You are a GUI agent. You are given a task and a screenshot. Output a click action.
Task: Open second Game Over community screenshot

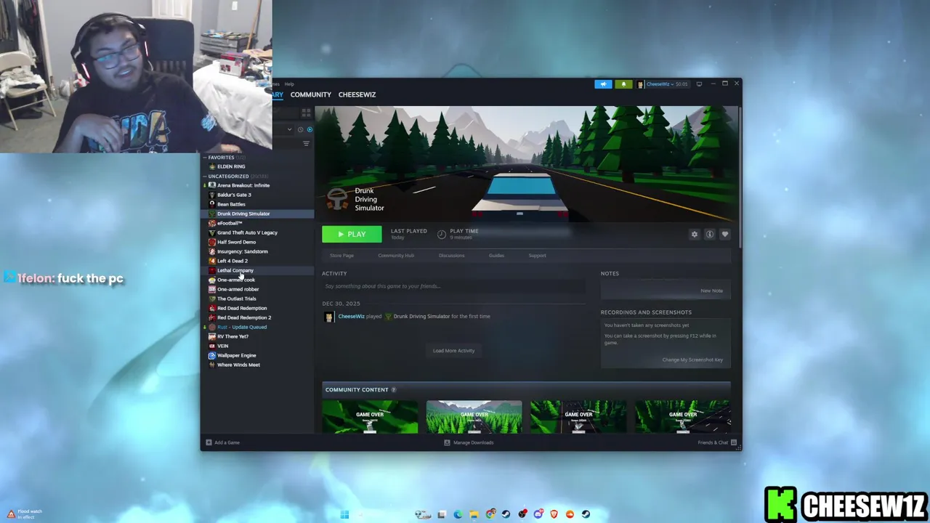coord(474,417)
